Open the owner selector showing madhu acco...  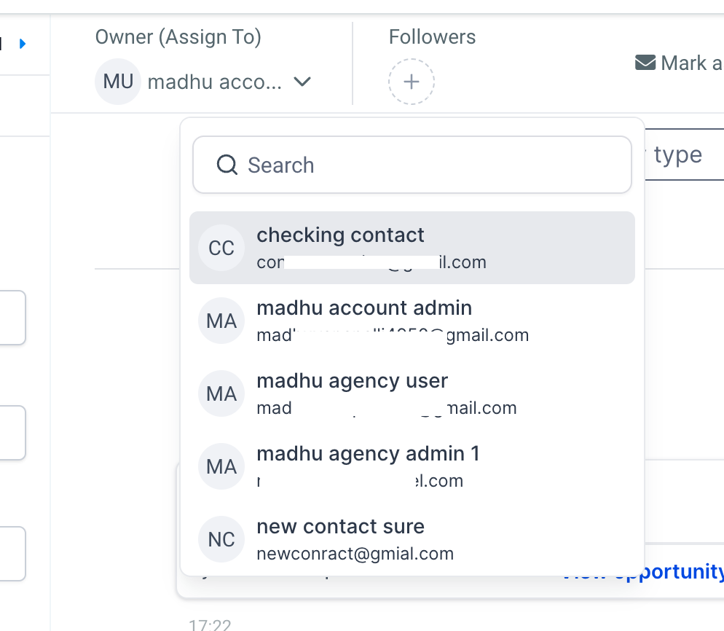(x=214, y=82)
